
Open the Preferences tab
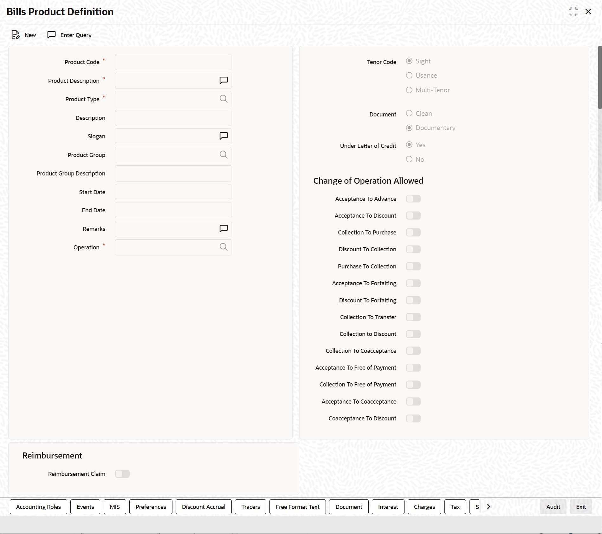151,507
